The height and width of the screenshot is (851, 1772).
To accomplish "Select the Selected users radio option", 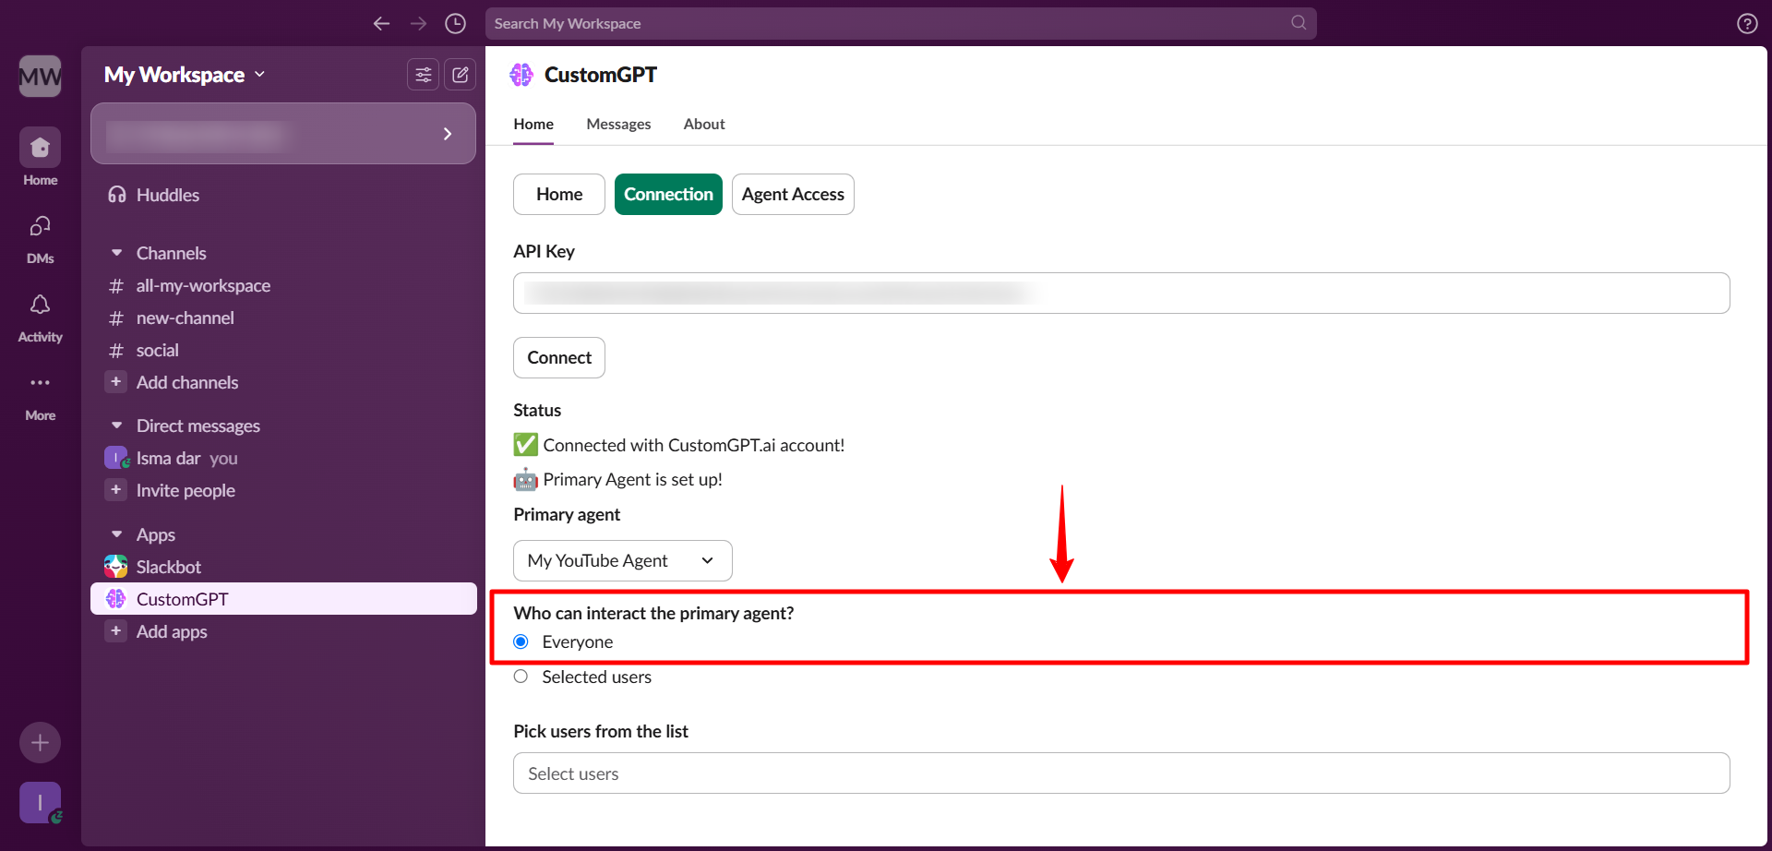I will [x=521, y=677].
